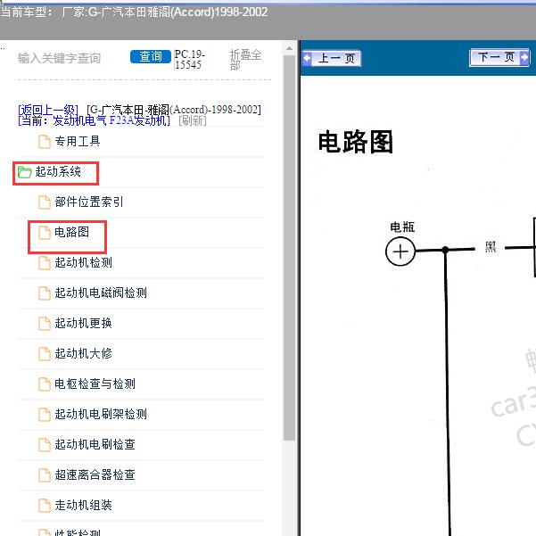Click the 刷新 refresh link
Image resolution: width=536 pixels, height=536 pixels.
click(x=192, y=120)
